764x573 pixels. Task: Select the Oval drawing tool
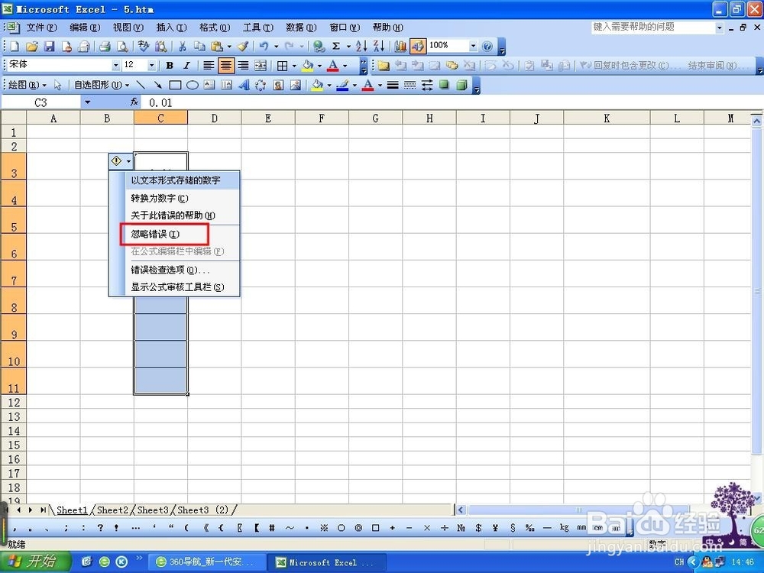tap(193, 86)
